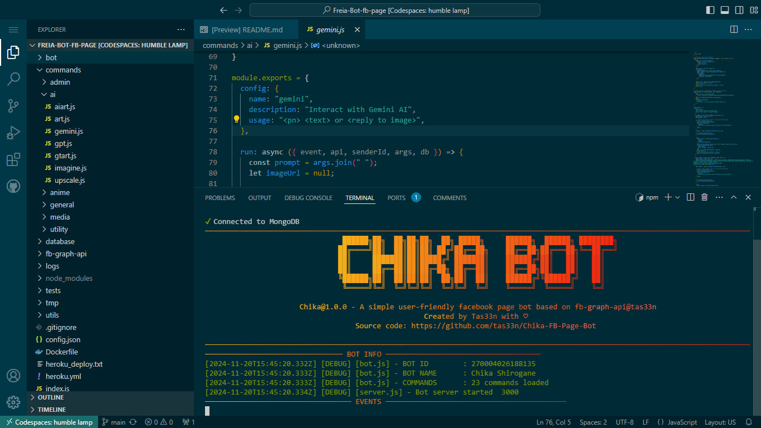Expand the OUTLINE section

[50, 397]
